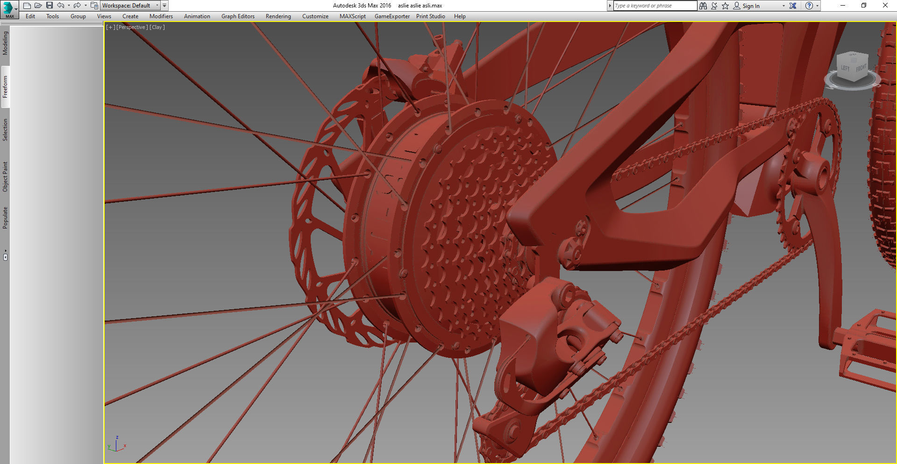Open the Modifiers menu
The width and height of the screenshot is (897, 464).
[161, 16]
